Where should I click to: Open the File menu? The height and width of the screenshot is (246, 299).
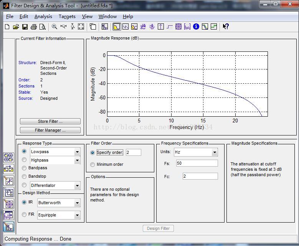click(10, 17)
